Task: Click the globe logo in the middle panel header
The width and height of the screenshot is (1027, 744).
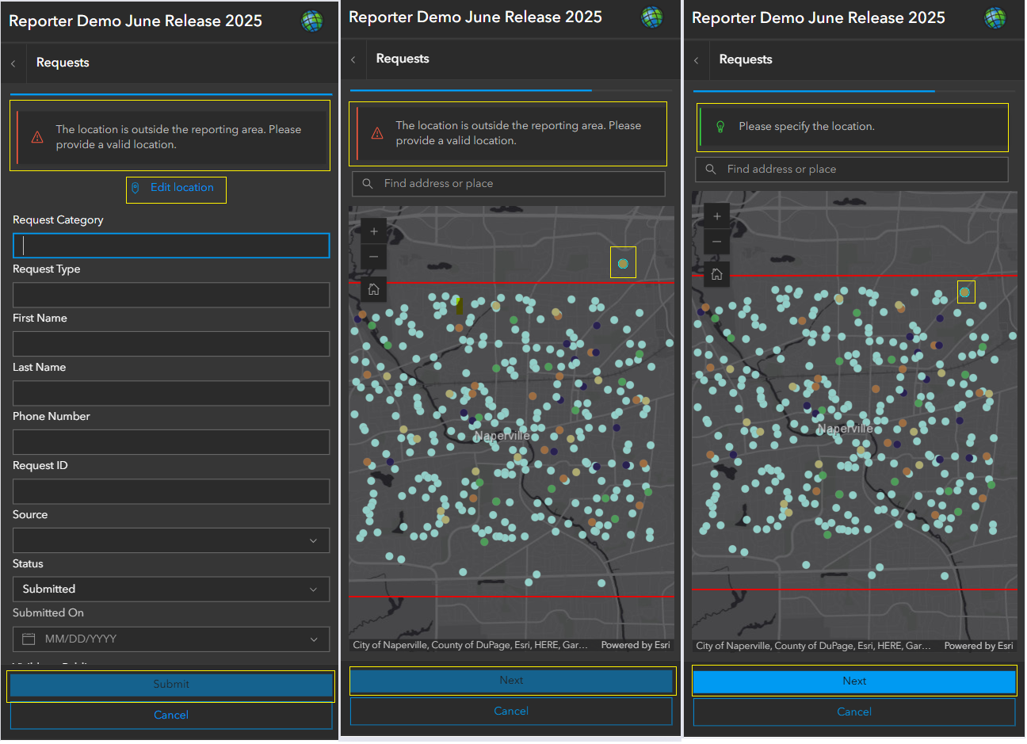Action: coord(652,17)
